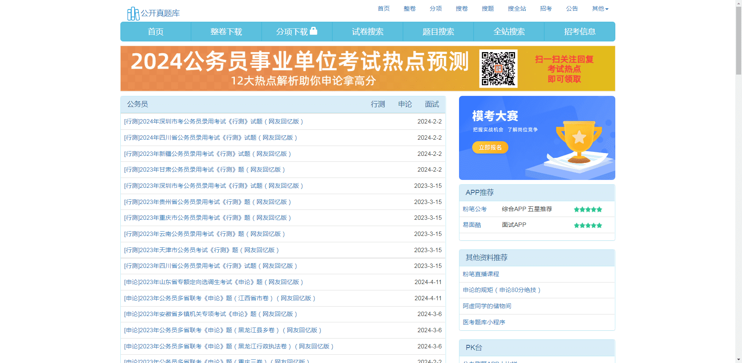This screenshot has height=363, width=742.
Task: Open 2023年云南公务员行测题 link
Action: pyautogui.click(x=204, y=234)
